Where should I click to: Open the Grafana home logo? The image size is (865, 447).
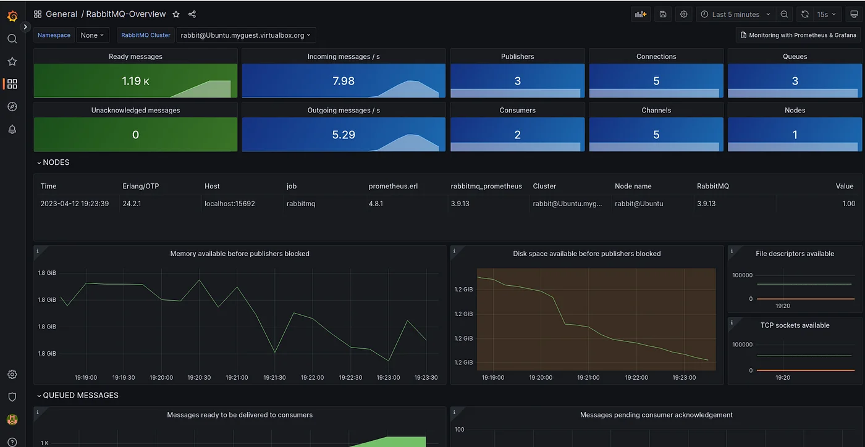coord(12,15)
